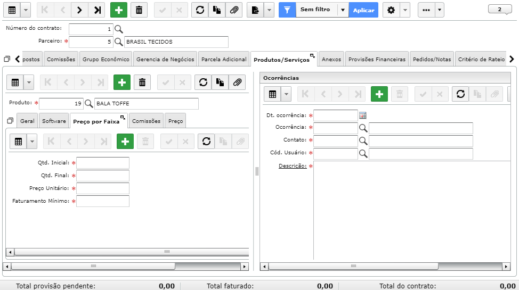The width and height of the screenshot is (519, 290).
Task: Search Ocorrência with magnifier icon
Action: (363, 128)
